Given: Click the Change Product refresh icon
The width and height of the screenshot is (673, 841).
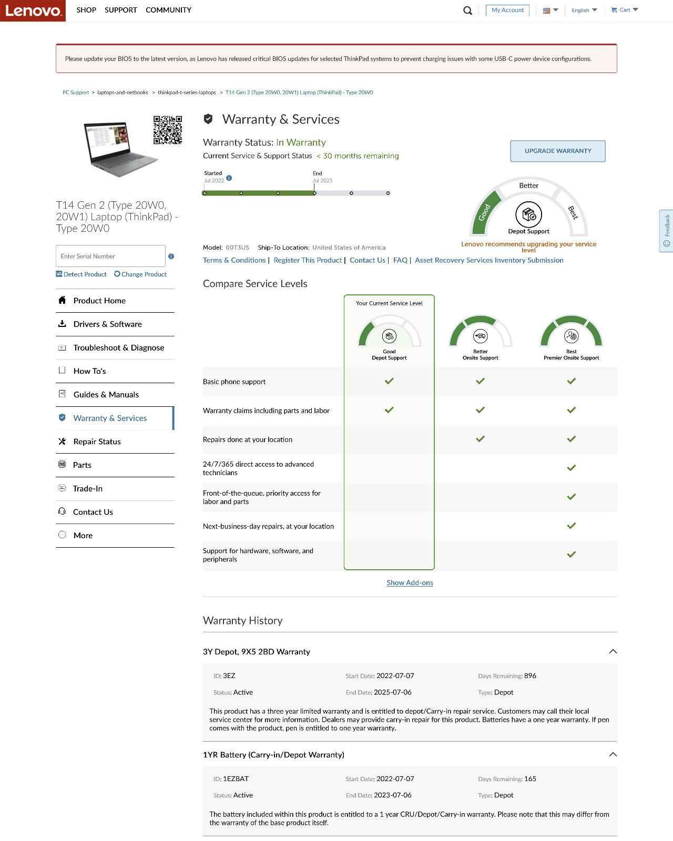Looking at the screenshot, I should point(117,274).
